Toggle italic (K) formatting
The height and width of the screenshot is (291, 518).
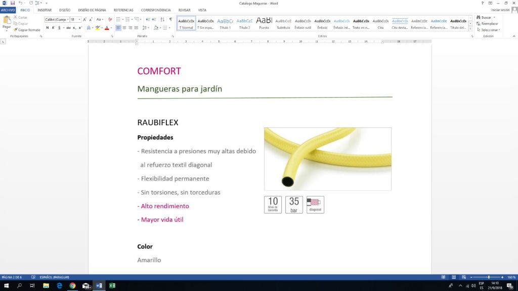[x=53, y=28]
